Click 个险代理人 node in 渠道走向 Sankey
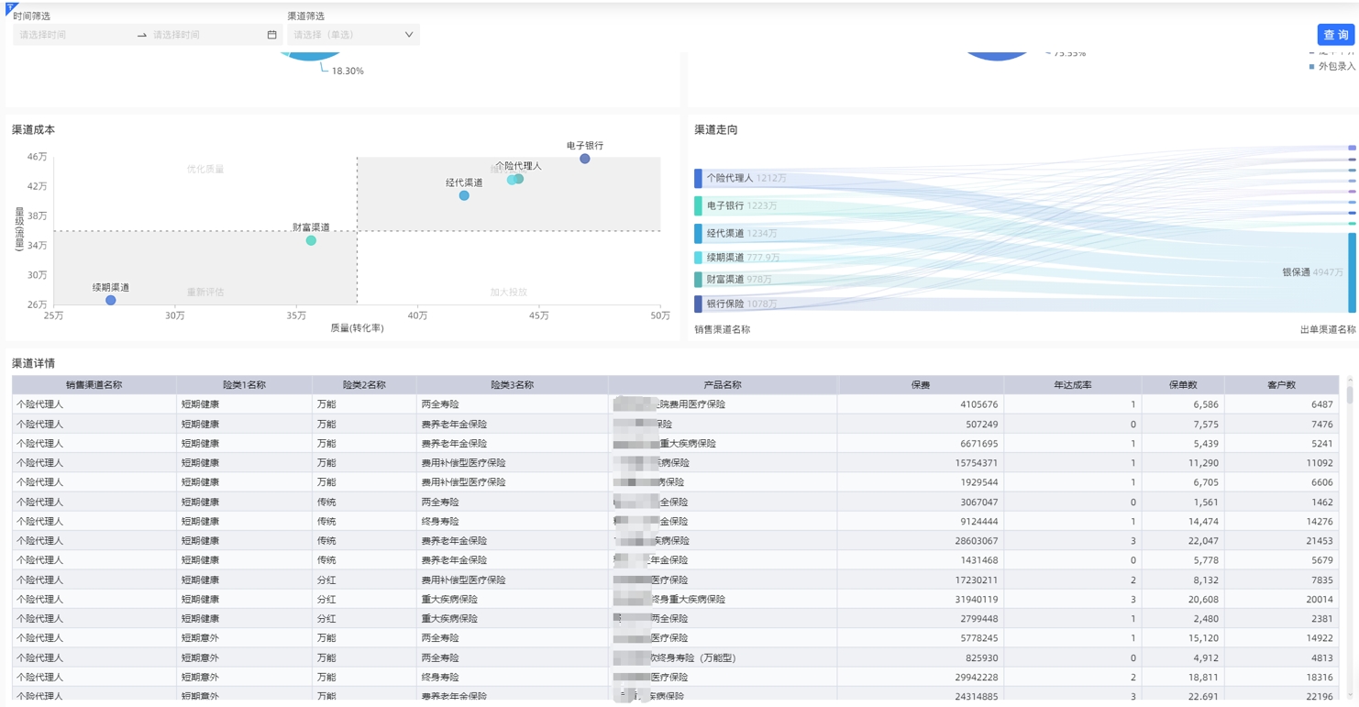This screenshot has width=1359, height=707. 698,178
